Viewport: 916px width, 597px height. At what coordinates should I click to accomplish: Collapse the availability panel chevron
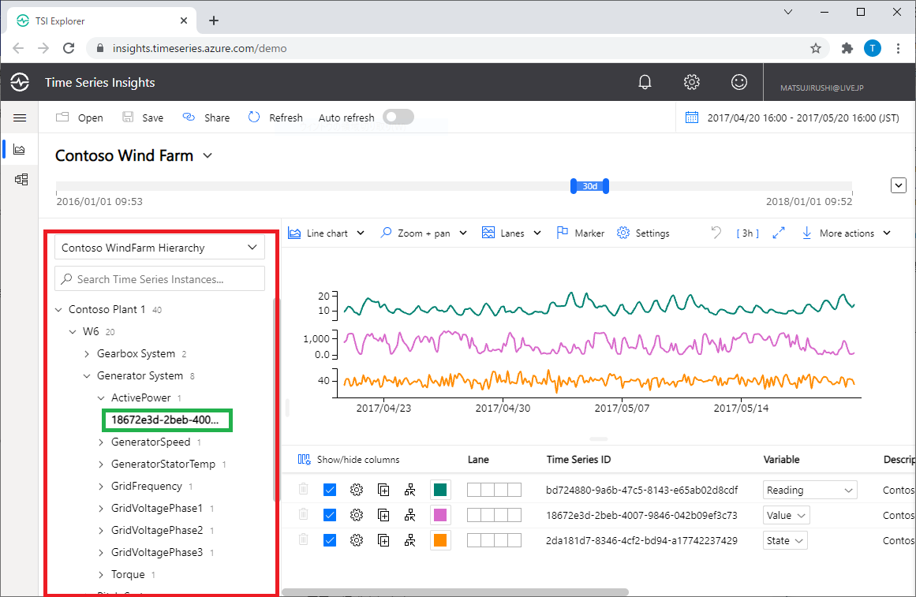899,186
